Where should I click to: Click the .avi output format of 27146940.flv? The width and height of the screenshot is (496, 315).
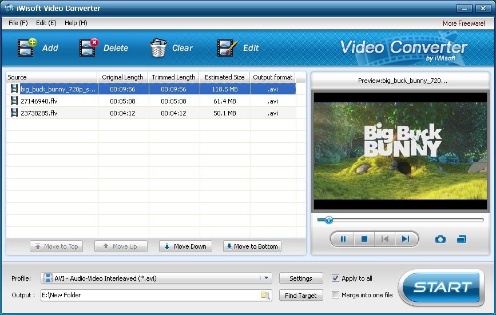[x=273, y=101]
